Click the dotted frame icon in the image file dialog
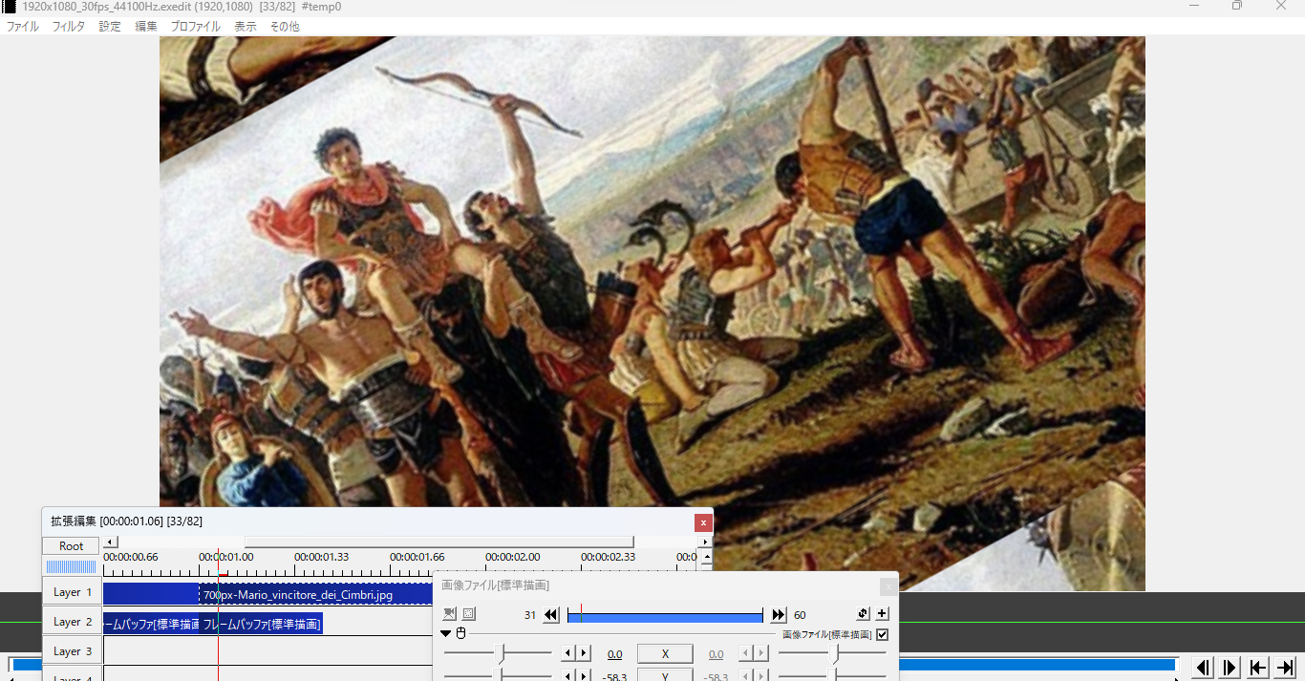 469,614
